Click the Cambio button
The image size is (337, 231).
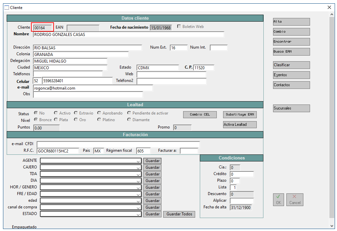(x=291, y=32)
